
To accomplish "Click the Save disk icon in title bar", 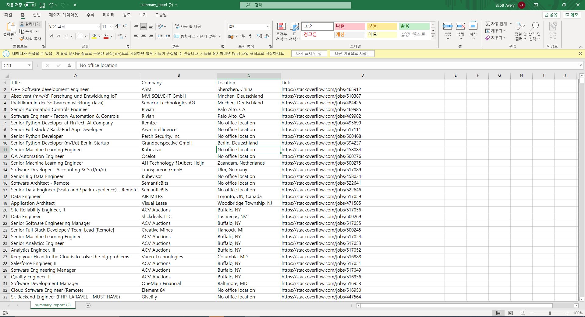I will coord(42,5).
